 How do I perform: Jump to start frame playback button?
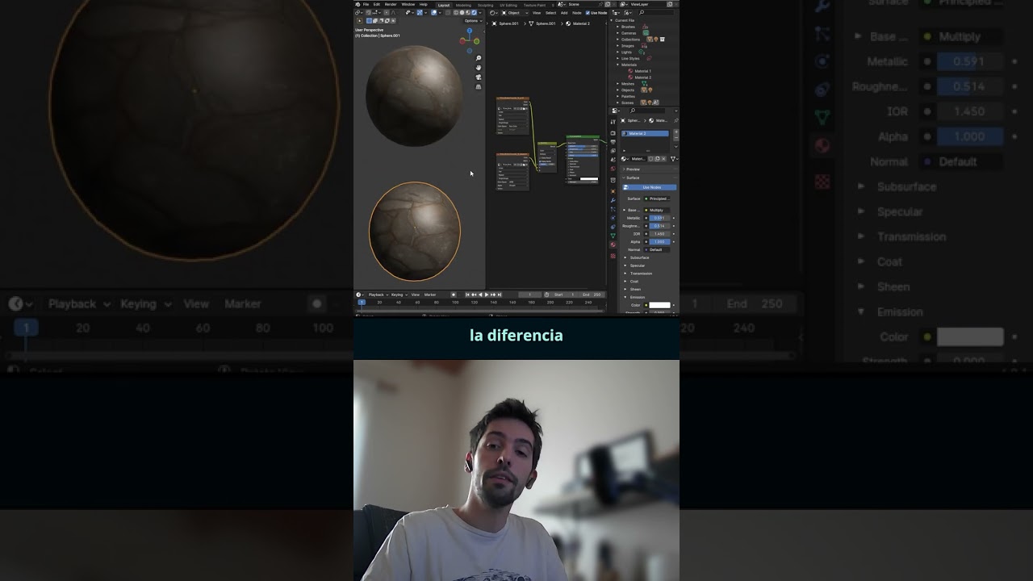point(467,295)
